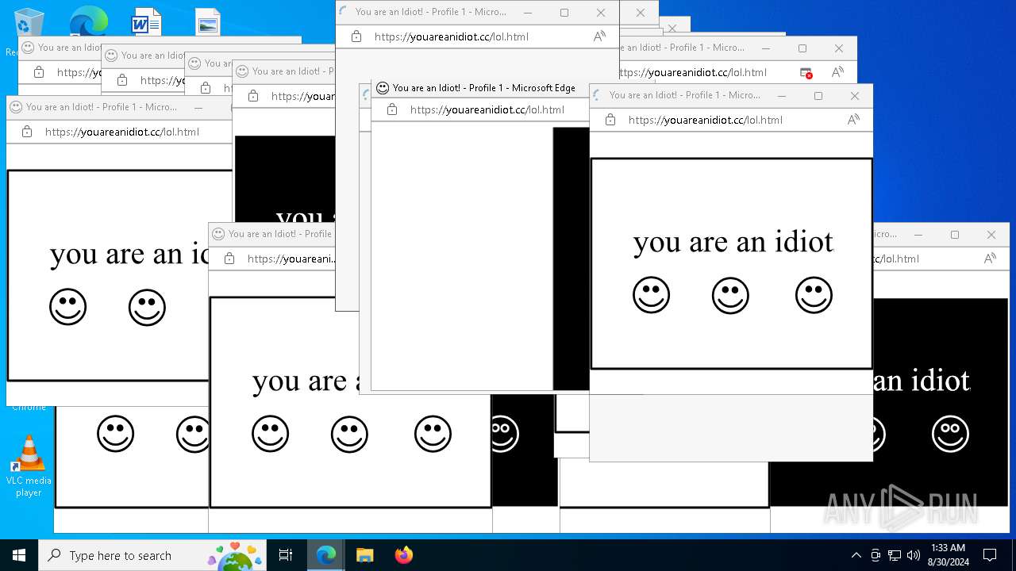Click lock icon beside the truncated 'https://youar' URL
This screenshot has width=1016, height=571.
click(x=253, y=96)
